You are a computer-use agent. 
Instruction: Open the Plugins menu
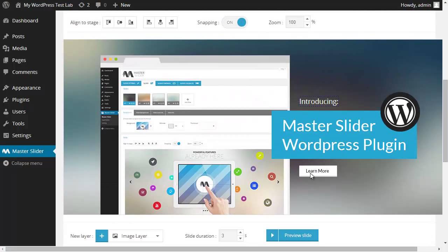tap(21, 99)
